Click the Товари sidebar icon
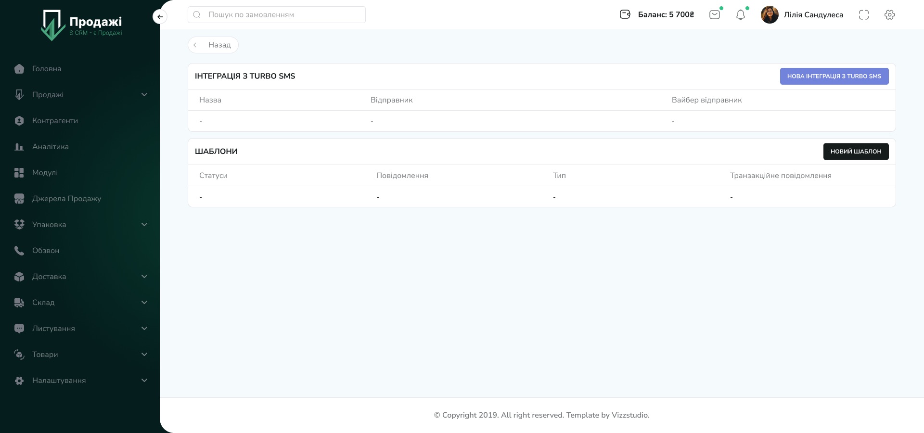Screen dimensions: 924x433 (19, 355)
